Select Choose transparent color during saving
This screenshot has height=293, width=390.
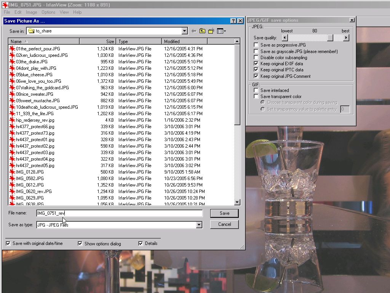pyautogui.click(x=263, y=102)
